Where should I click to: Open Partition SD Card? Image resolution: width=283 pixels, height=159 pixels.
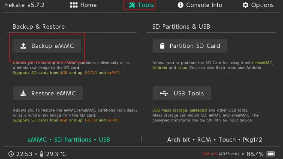click(190, 46)
